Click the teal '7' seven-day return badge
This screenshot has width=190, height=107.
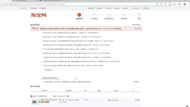tap(39, 102)
